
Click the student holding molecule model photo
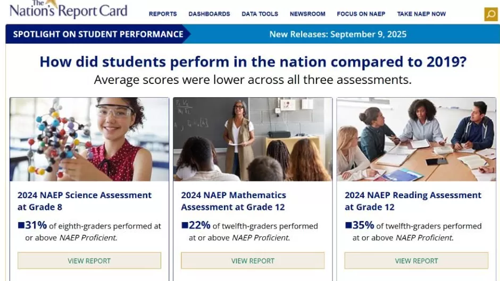(x=89, y=139)
